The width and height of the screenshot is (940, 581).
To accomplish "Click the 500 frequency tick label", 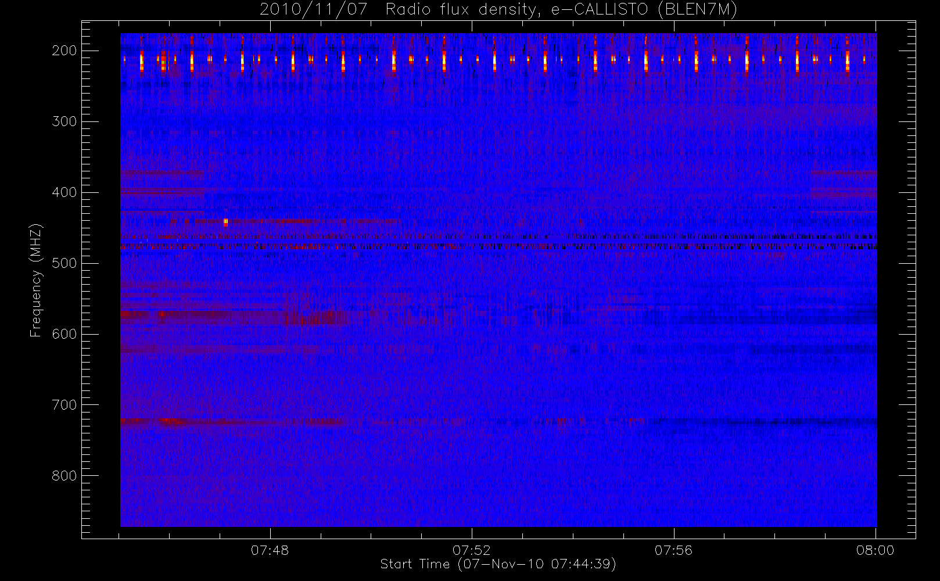I will (x=64, y=263).
